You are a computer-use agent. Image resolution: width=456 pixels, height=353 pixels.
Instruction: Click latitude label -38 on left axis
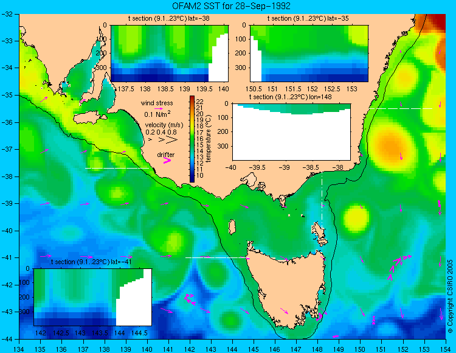tap(7, 177)
